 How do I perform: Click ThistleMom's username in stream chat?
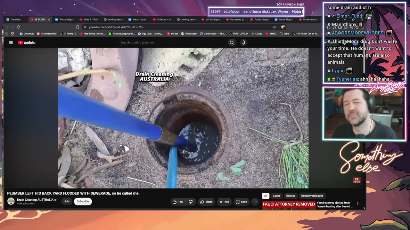click(345, 42)
